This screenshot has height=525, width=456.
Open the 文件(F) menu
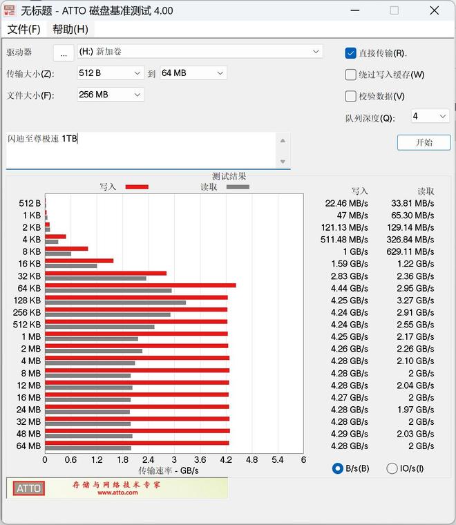pyautogui.click(x=23, y=29)
